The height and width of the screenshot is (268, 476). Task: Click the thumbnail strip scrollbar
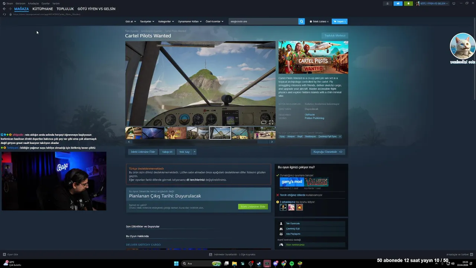[x=200, y=142]
